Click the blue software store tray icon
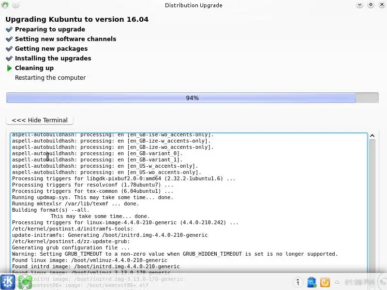387x290 pixels. (312, 282)
